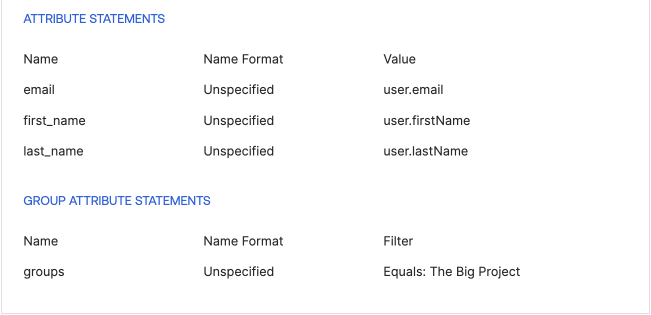Click the GROUP ATTRIBUTE STATEMENTS heading
This screenshot has height=315, width=651.
117,201
